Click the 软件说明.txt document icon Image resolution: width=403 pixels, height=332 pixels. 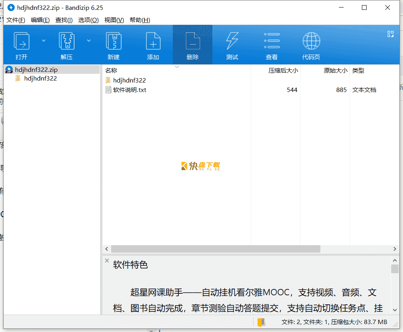108,90
